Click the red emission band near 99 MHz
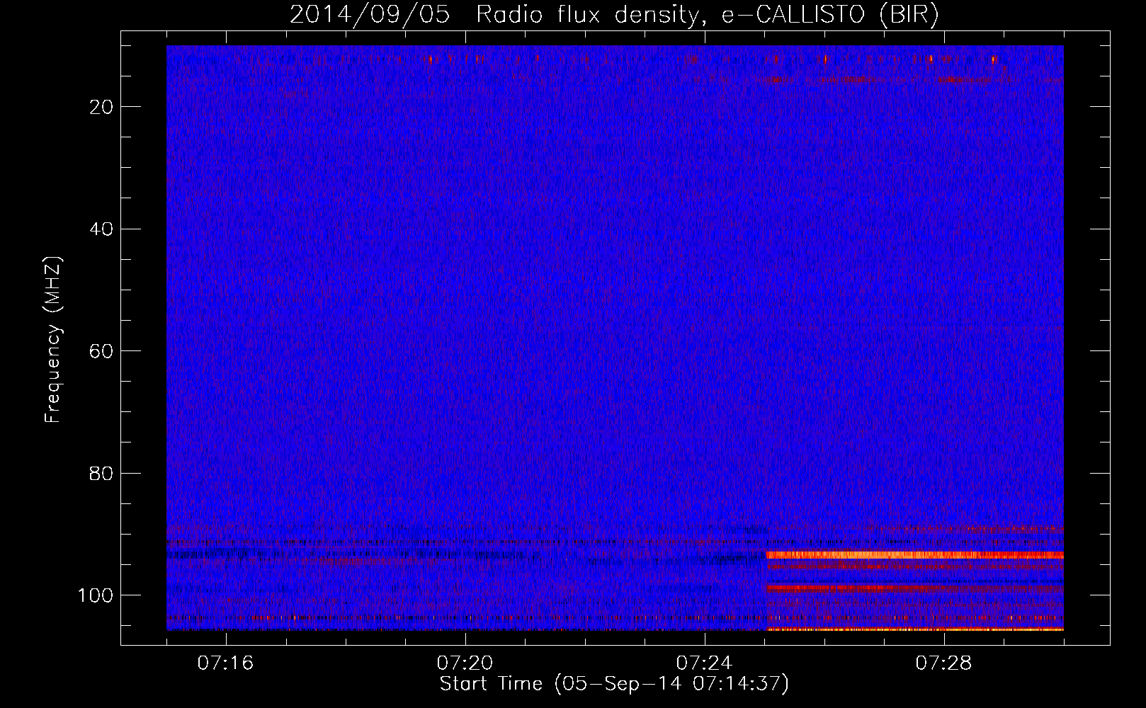Screen dimensions: 1146x708 [914, 588]
